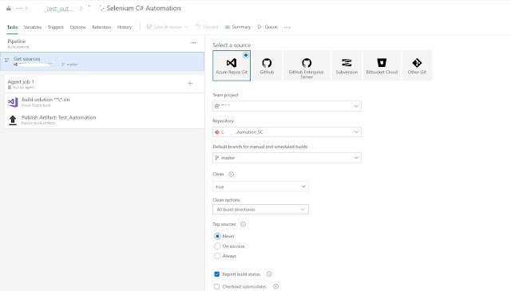Select the Pipeline header row
The width and height of the screenshot is (511, 291).
[x=102, y=44]
